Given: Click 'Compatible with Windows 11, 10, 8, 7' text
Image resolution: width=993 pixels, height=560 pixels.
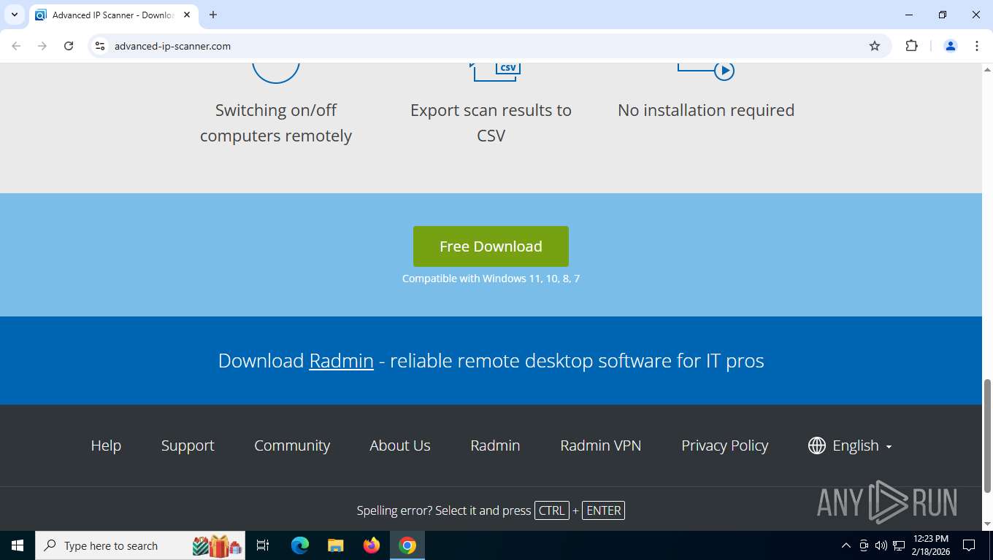Looking at the screenshot, I should coord(491,279).
